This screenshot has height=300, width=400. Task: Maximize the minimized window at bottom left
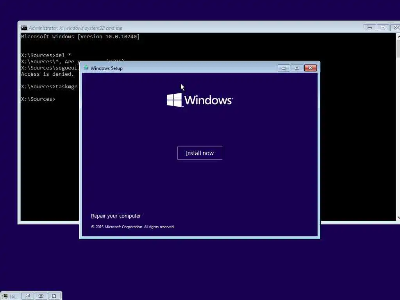tap(41, 296)
